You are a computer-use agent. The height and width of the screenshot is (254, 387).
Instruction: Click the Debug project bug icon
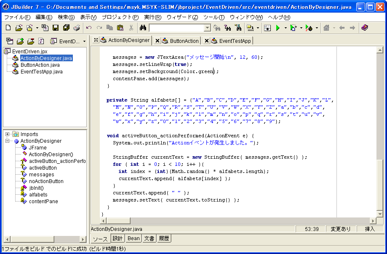point(309,28)
